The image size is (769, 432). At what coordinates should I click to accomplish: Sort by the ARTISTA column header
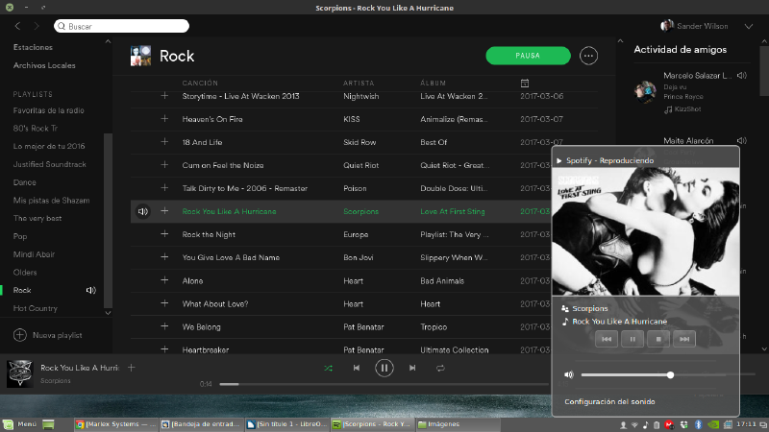click(x=359, y=84)
